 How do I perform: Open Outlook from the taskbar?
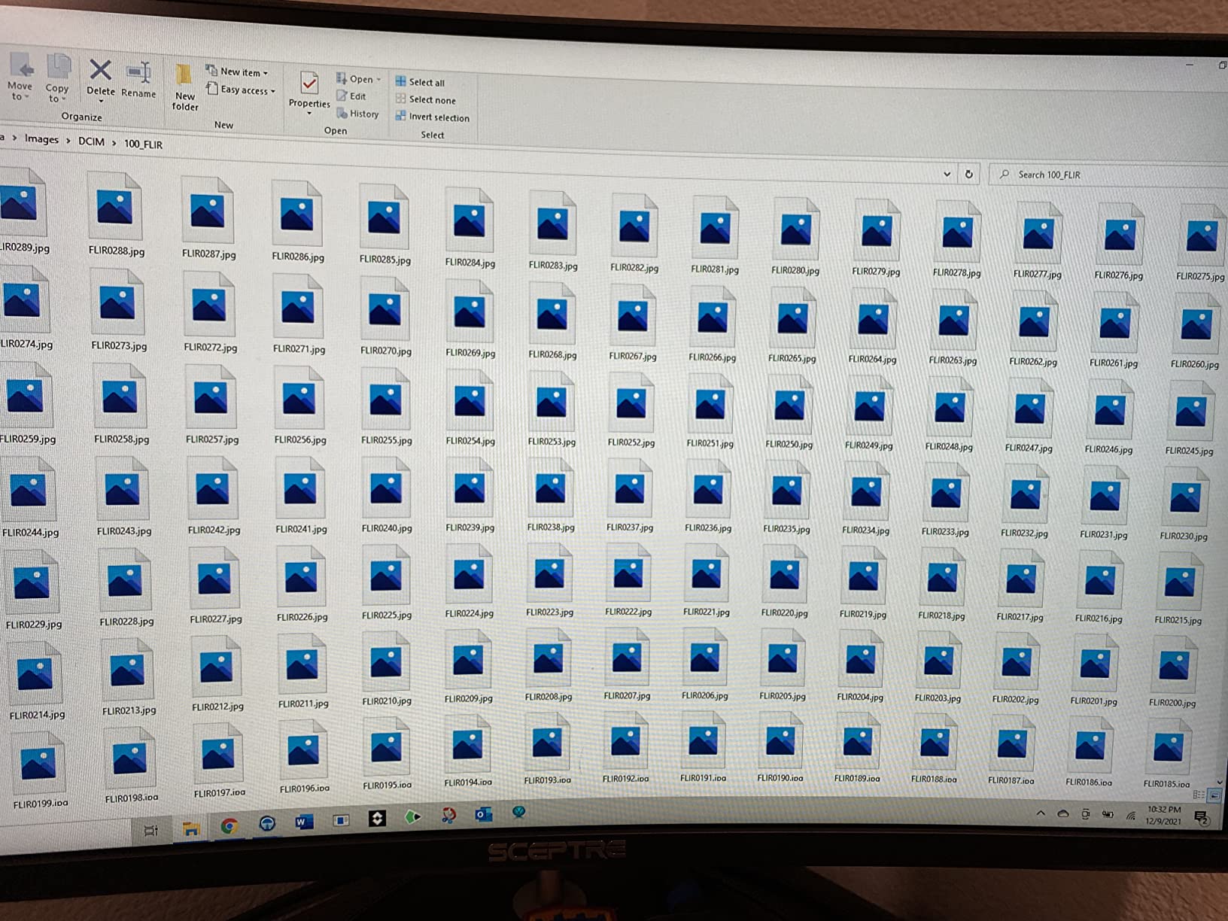click(x=483, y=814)
